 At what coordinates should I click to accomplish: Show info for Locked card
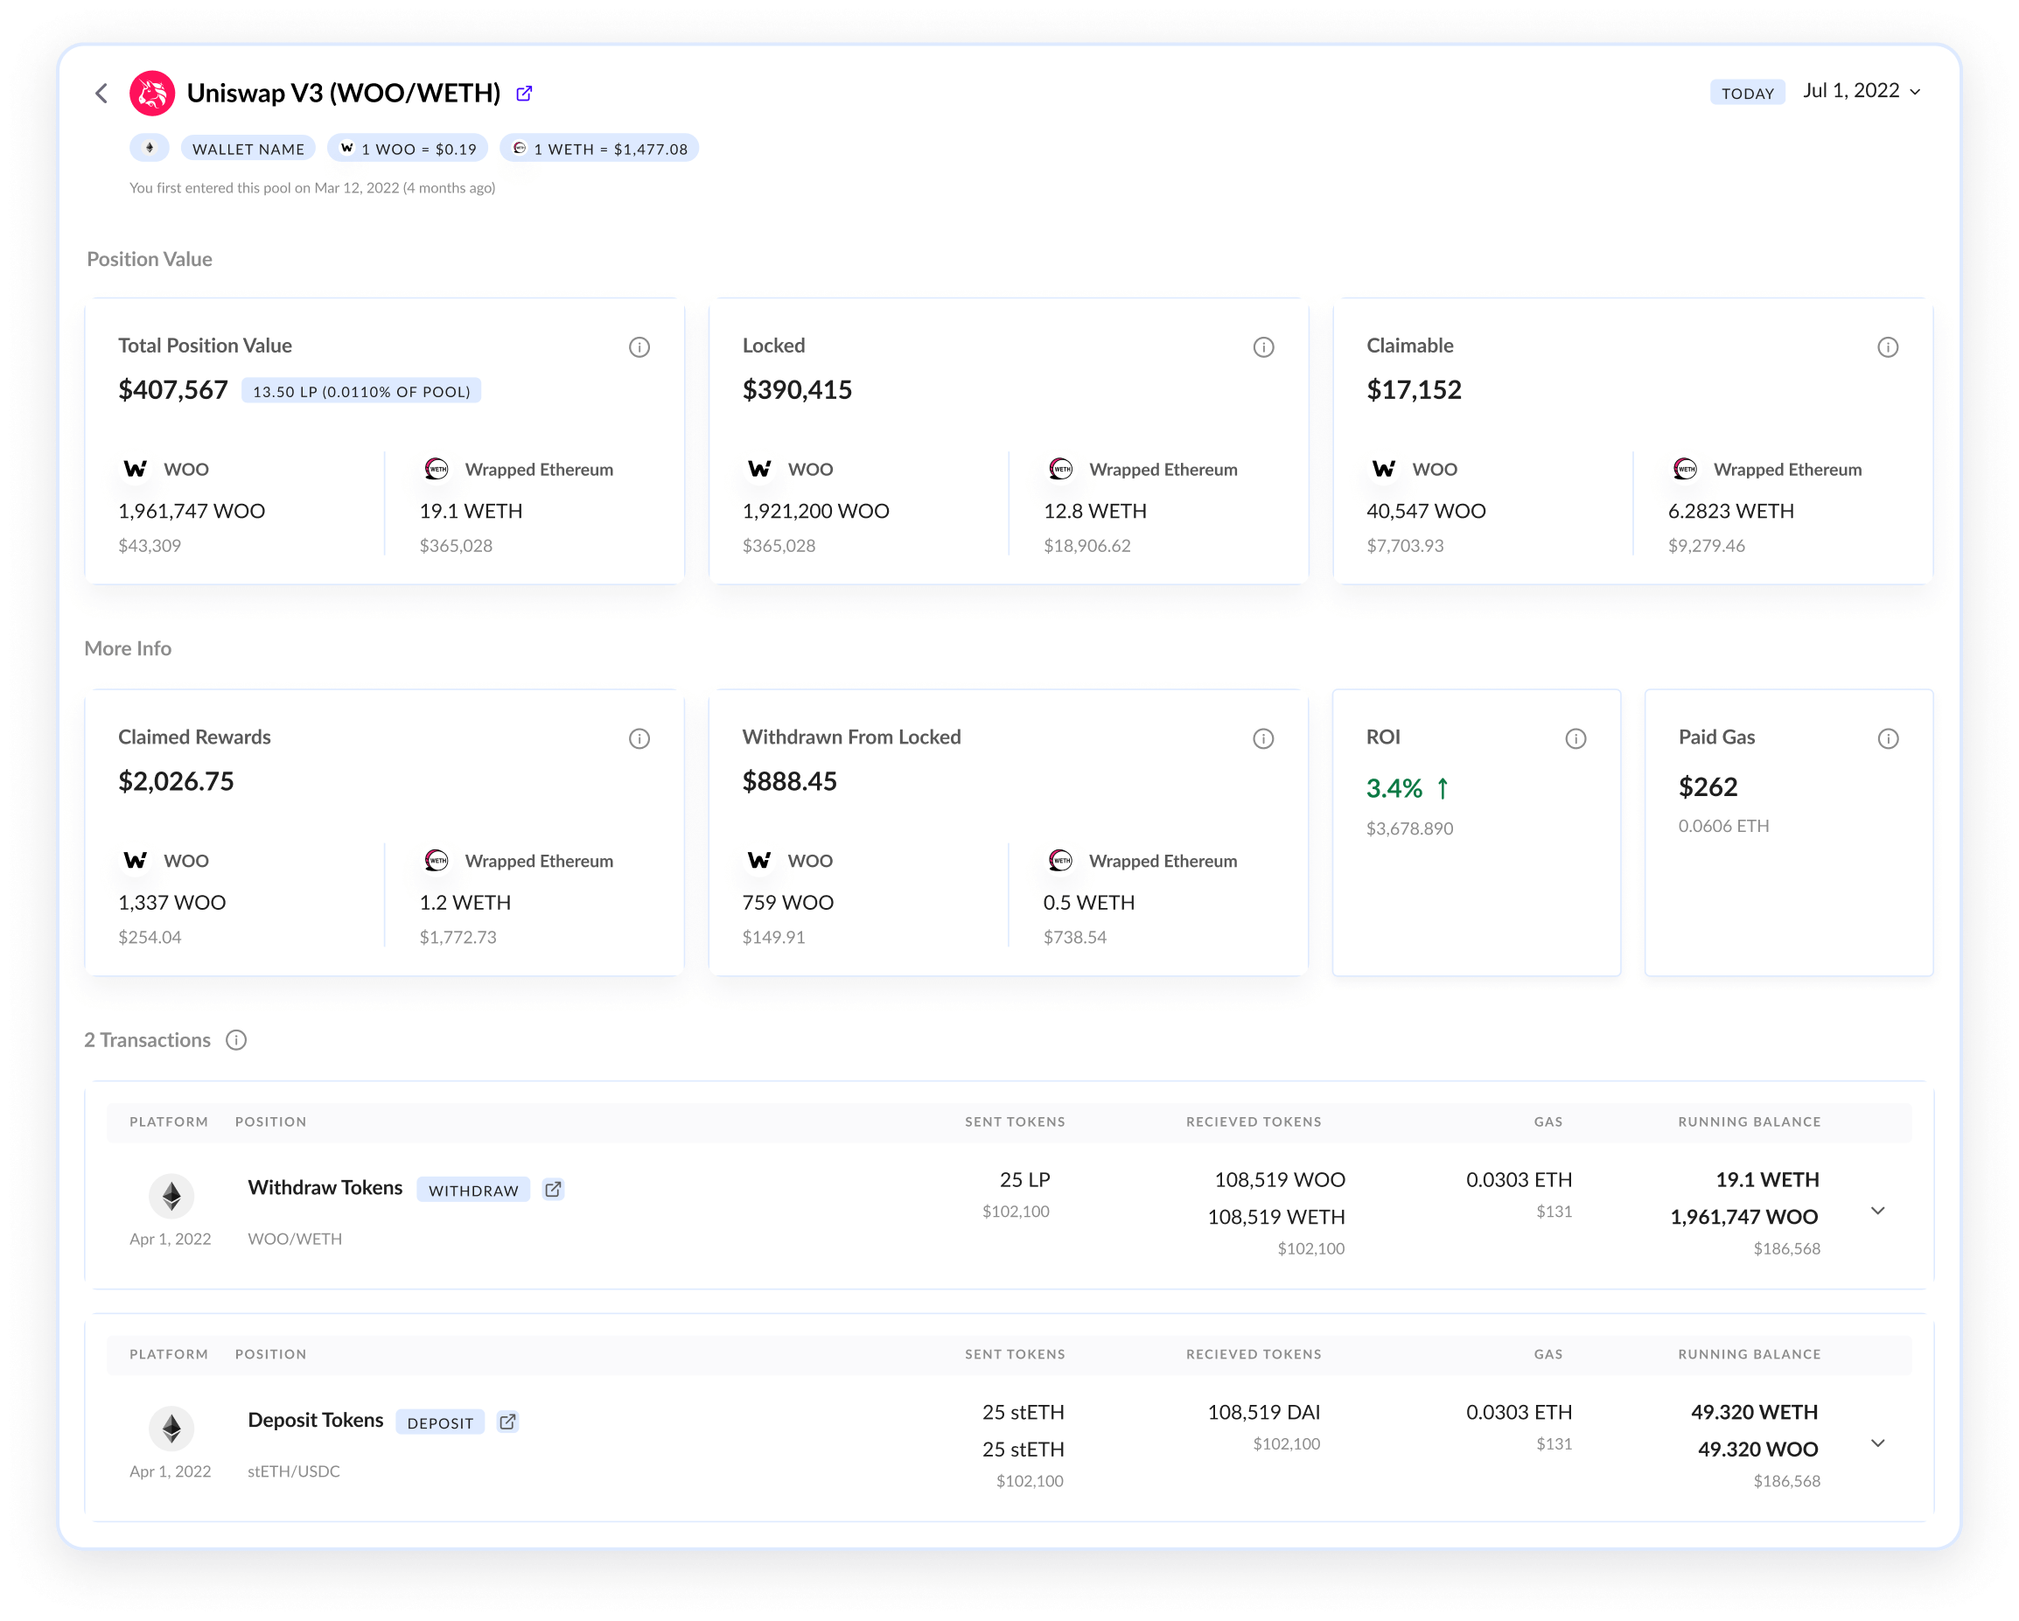click(x=1263, y=347)
